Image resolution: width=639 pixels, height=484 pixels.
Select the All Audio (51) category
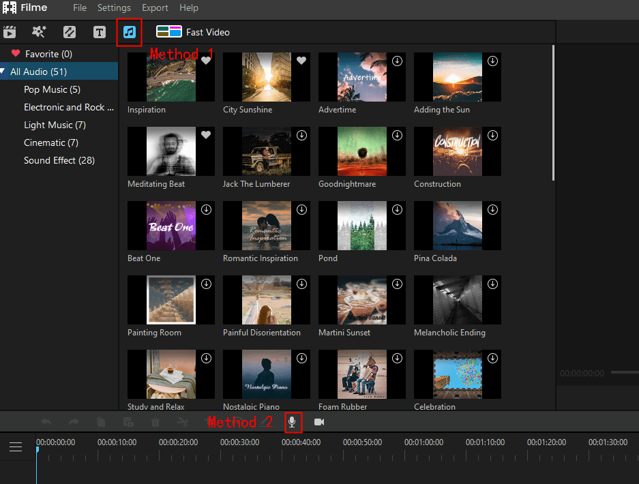click(59, 72)
